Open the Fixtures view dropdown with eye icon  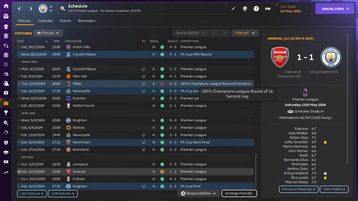(x=48, y=33)
